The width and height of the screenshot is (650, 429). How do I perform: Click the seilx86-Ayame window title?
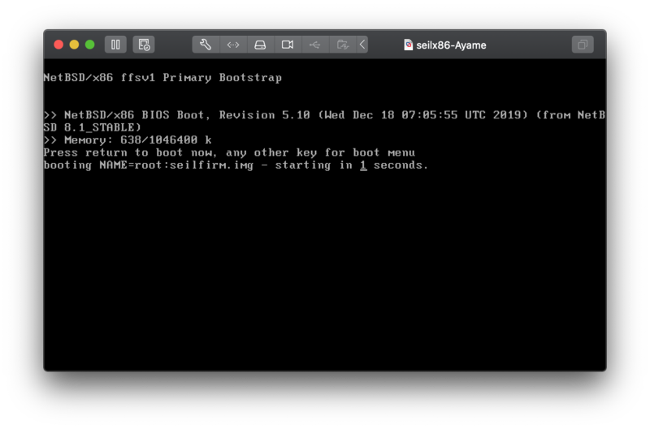[451, 45]
